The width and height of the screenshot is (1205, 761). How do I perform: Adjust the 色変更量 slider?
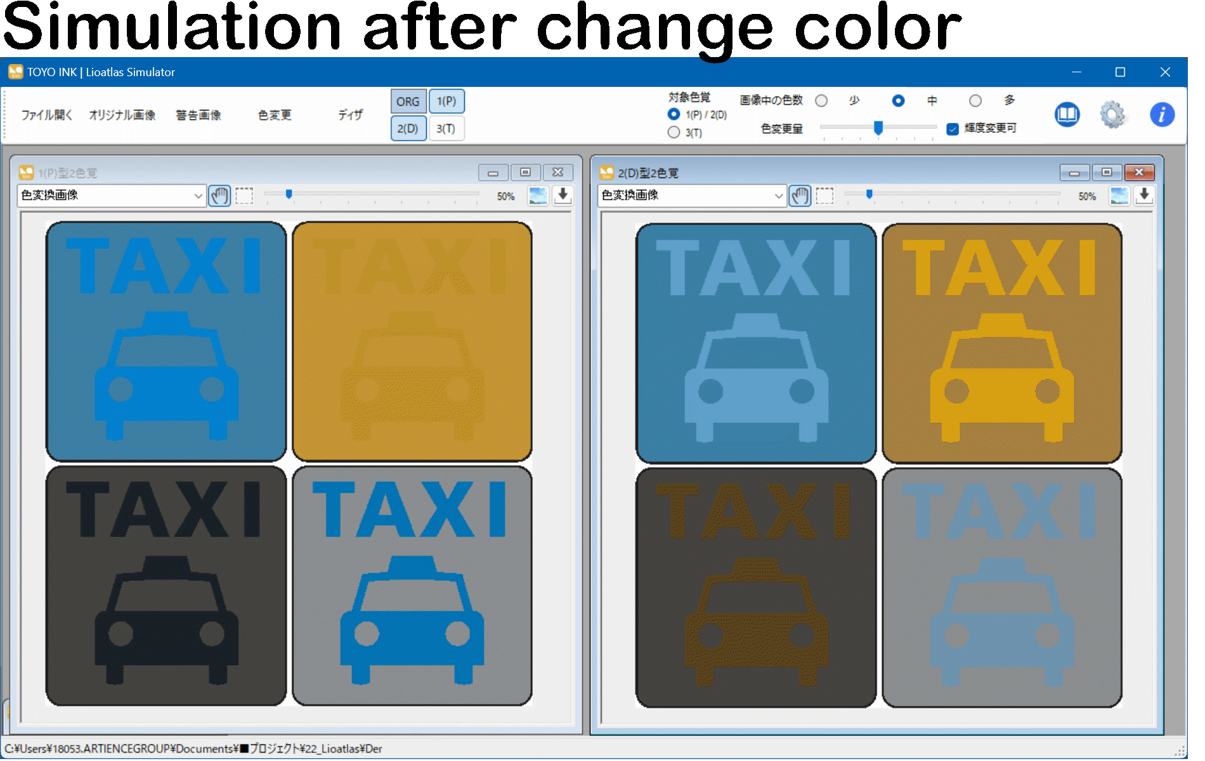878,128
